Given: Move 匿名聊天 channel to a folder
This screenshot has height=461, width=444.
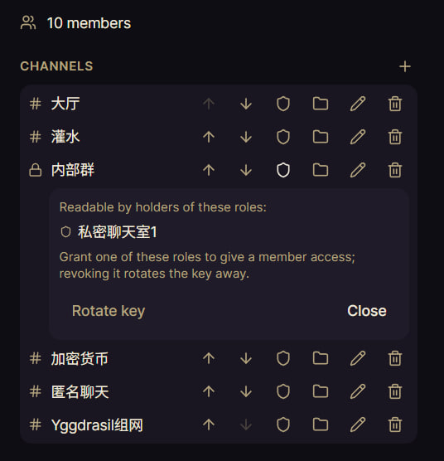Looking at the screenshot, I should tap(321, 391).
